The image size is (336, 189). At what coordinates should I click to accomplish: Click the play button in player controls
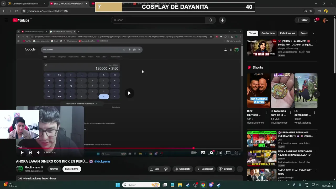coord(22,153)
